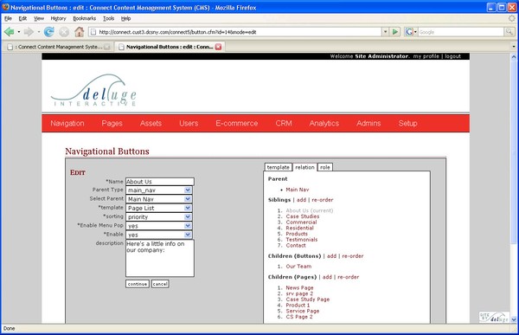Image resolution: width=519 pixels, height=335 pixels.
Task: Open the Google search engine selector icon
Action: click(x=411, y=32)
